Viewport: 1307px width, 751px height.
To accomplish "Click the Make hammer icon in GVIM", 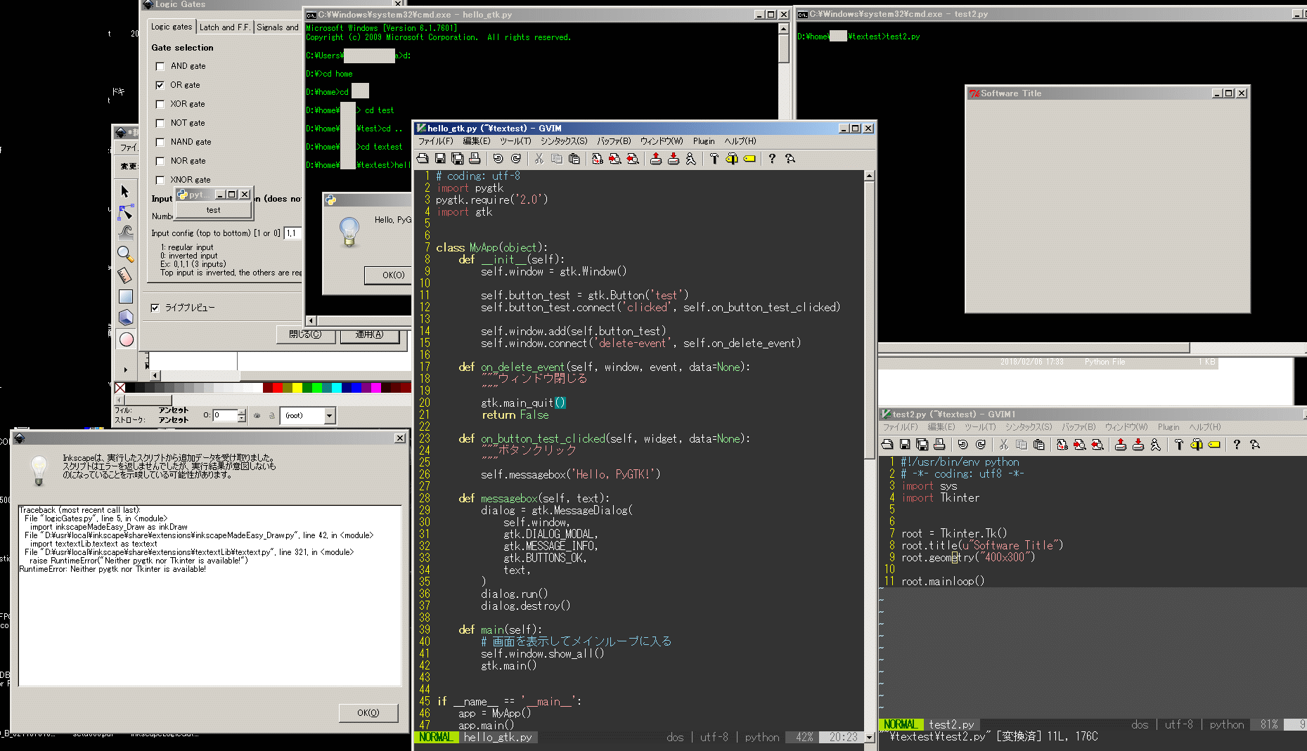I will pyautogui.click(x=714, y=159).
